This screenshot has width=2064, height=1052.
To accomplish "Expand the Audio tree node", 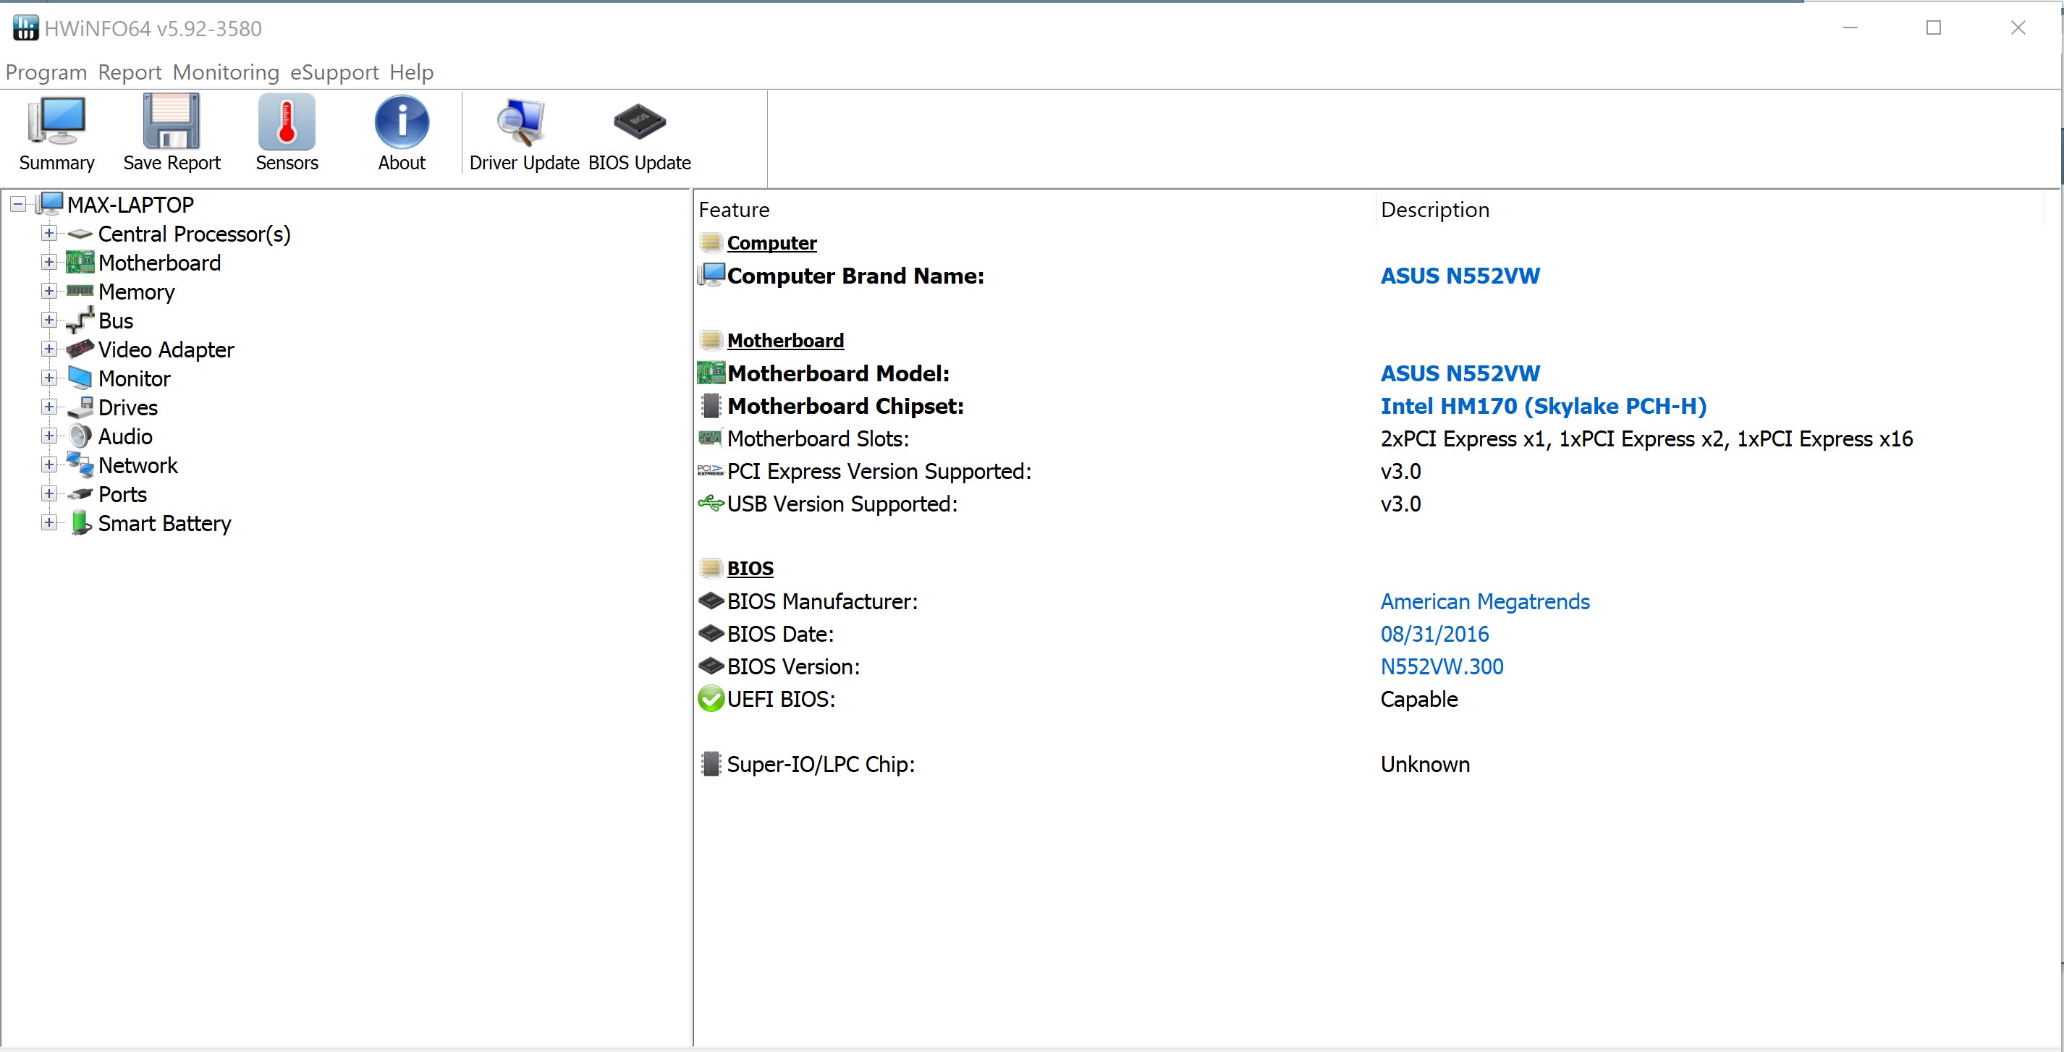I will point(49,436).
